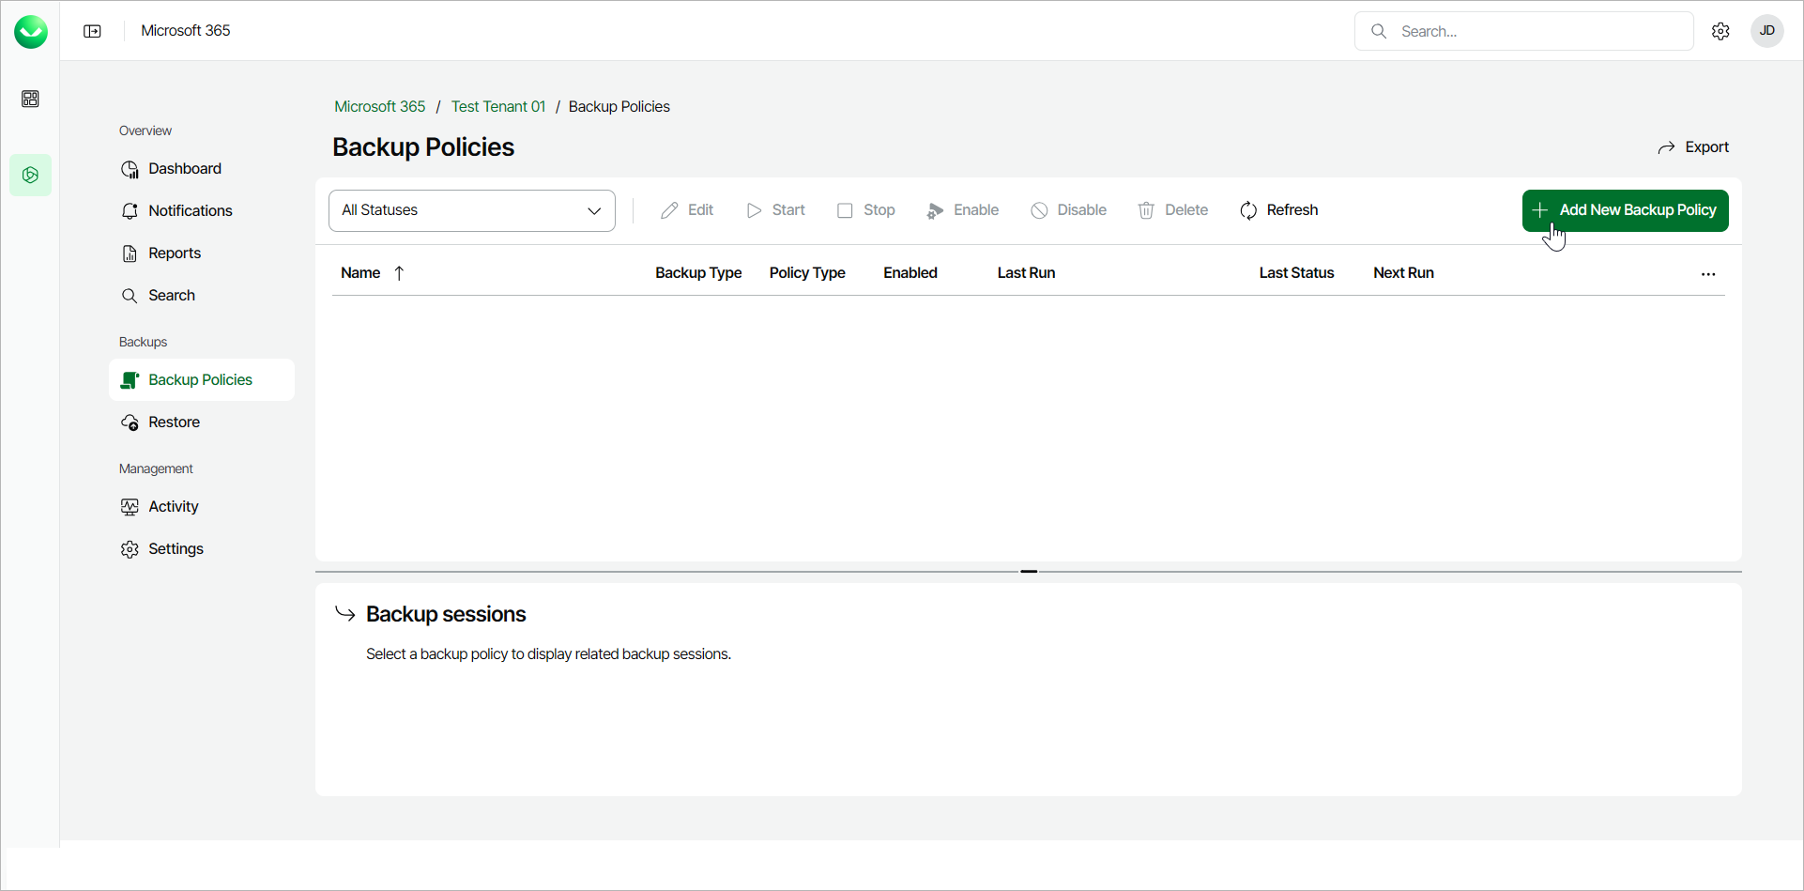Open the column options ellipsis menu
Viewport: 1804px width, 891px height.
pyautogui.click(x=1707, y=274)
